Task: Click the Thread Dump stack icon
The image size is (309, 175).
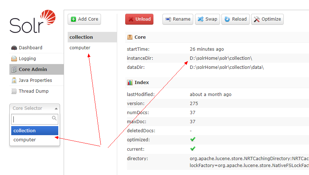Action: pos(14,91)
